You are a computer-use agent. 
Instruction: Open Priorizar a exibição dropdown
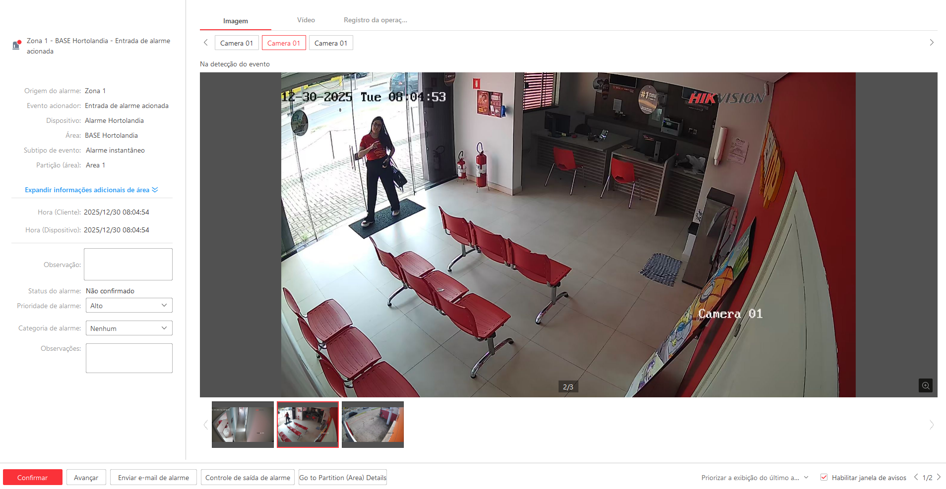pos(755,478)
